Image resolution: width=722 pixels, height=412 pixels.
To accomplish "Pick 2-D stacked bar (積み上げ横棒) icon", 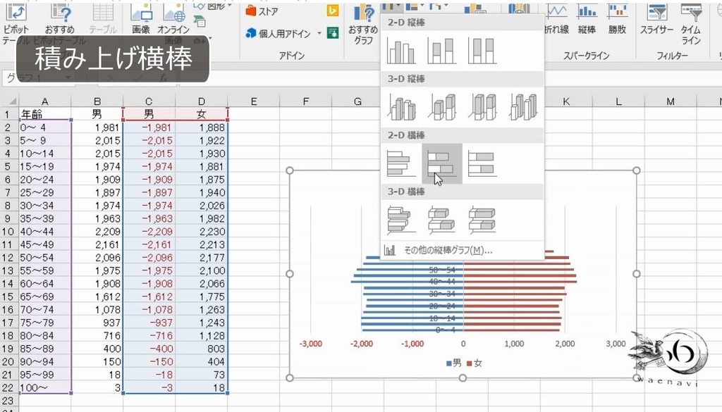I will pyautogui.click(x=441, y=163).
